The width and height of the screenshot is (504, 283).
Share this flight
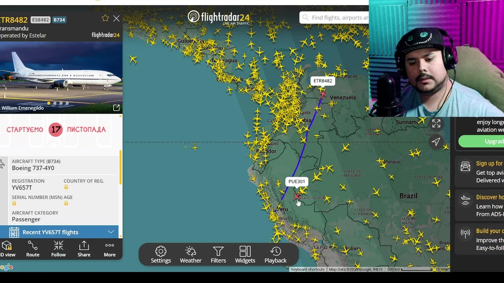click(x=84, y=249)
